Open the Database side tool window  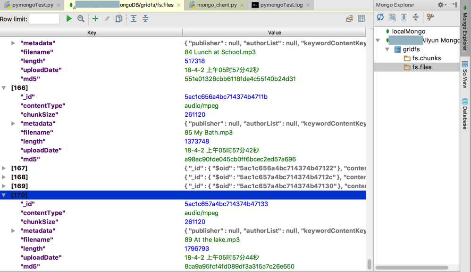465,114
